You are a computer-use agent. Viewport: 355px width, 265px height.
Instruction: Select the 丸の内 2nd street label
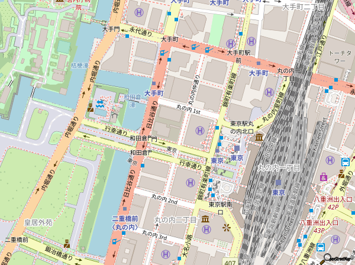click(164, 202)
